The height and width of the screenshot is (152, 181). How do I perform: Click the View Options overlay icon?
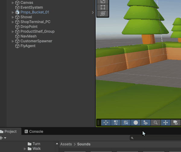145,123
